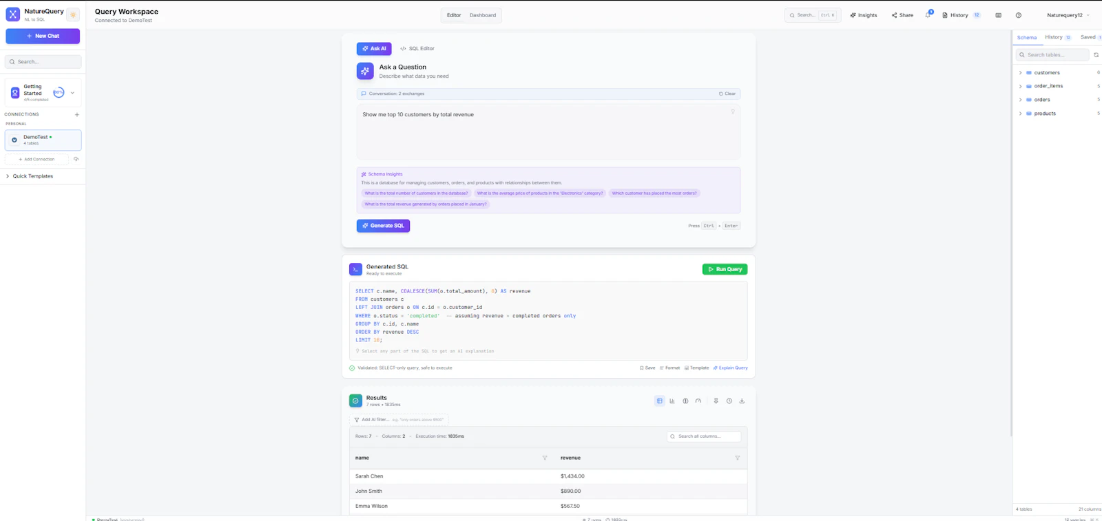Expand the order_items table
1102x521 pixels.
[x=1021, y=86]
